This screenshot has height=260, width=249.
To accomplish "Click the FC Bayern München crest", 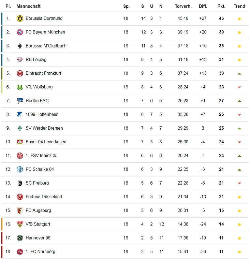I will (x=20, y=32).
